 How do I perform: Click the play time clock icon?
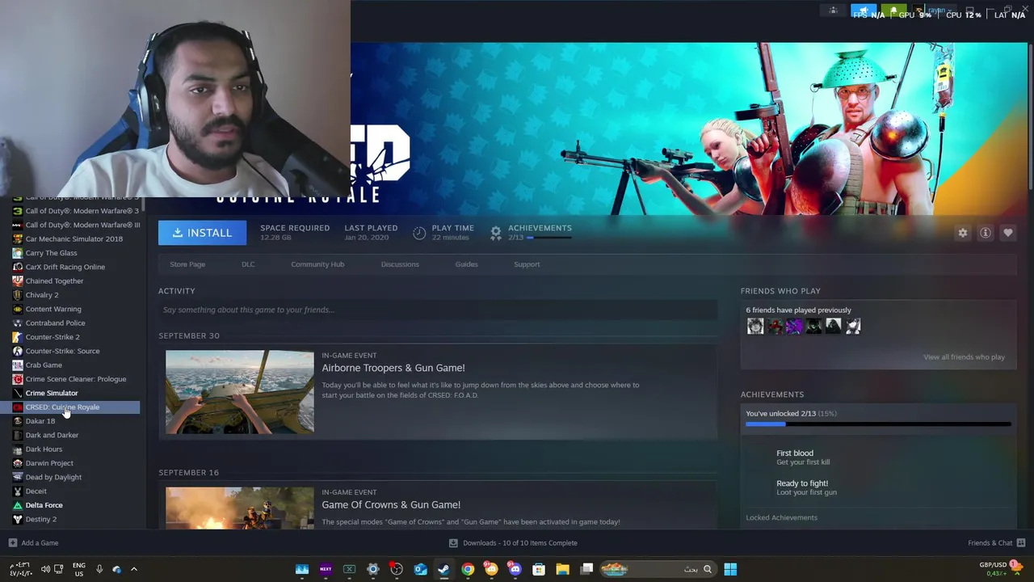pyautogui.click(x=419, y=233)
